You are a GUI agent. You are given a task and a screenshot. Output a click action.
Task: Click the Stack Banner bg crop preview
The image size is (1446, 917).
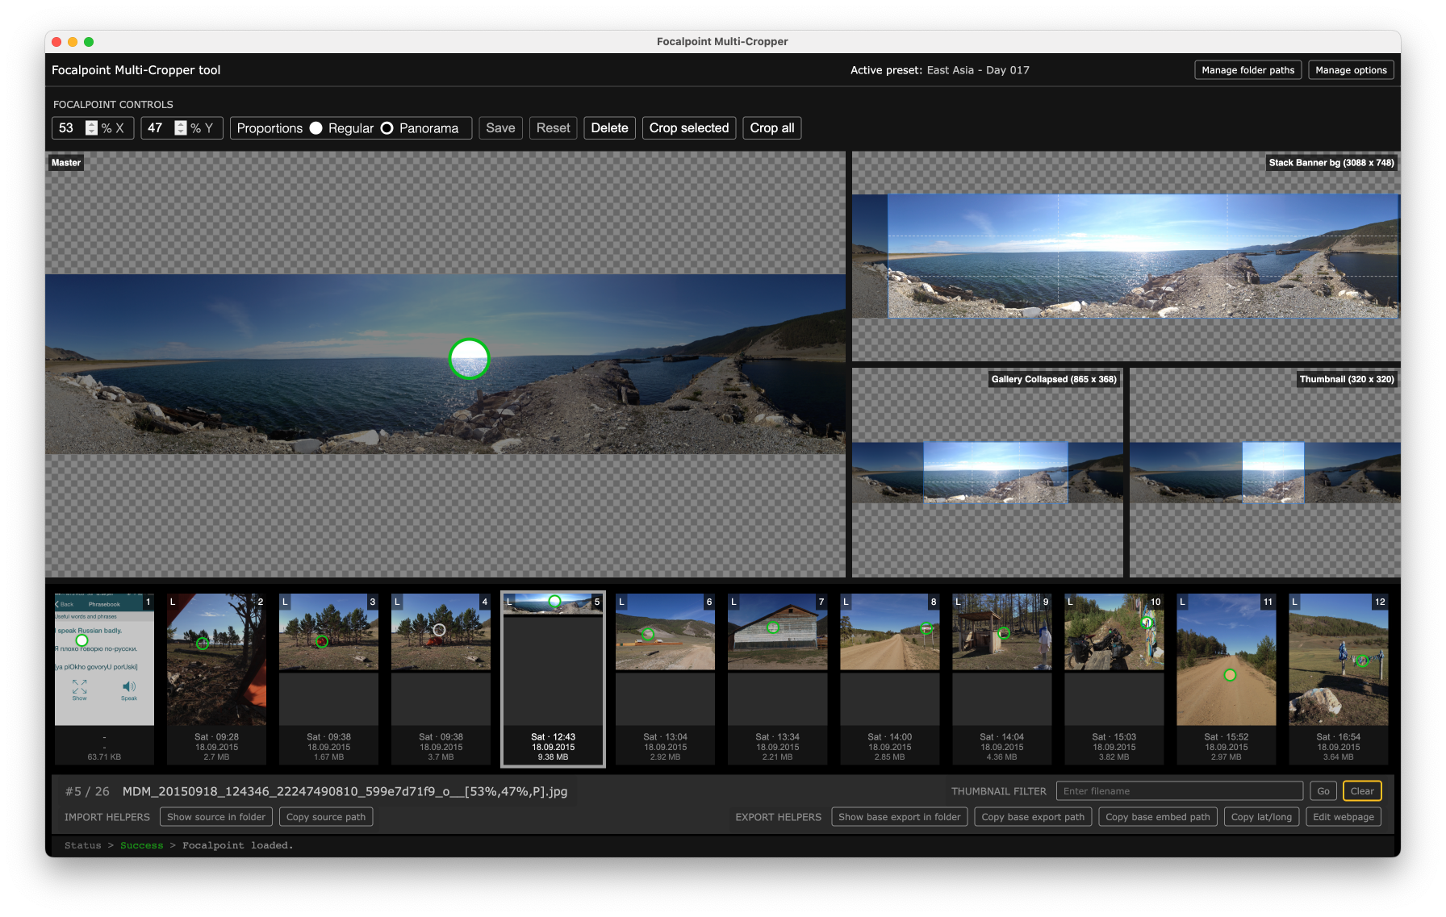1126,256
